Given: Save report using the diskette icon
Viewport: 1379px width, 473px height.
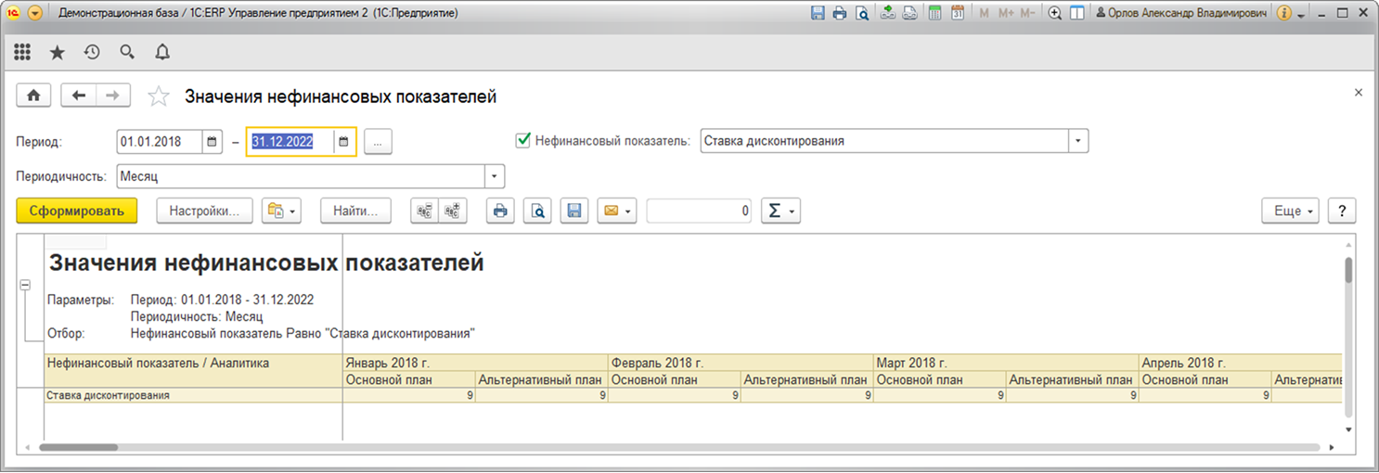Looking at the screenshot, I should click(x=574, y=211).
